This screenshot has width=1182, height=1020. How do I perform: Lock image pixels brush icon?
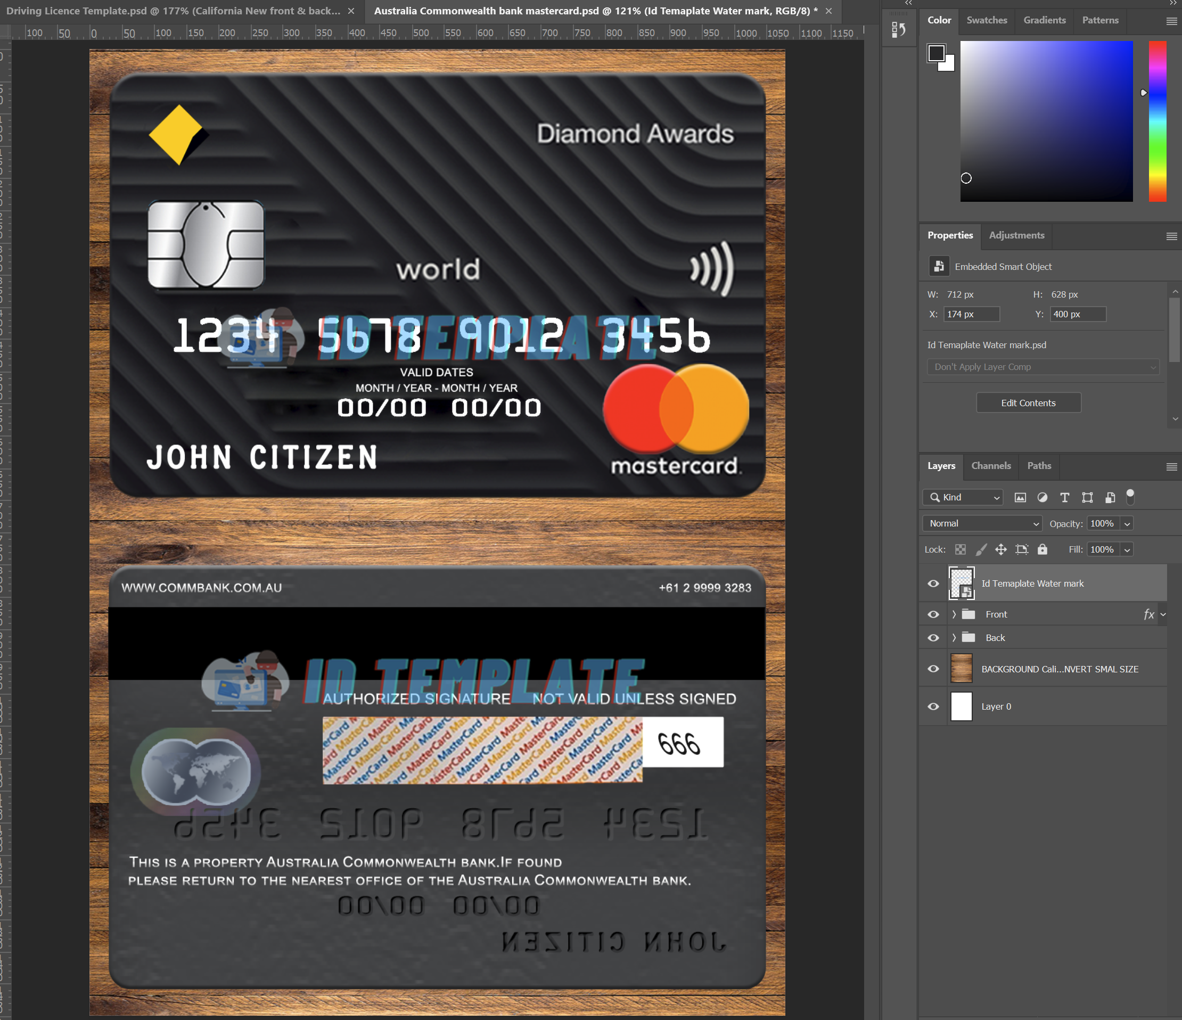[x=981, y=549]
